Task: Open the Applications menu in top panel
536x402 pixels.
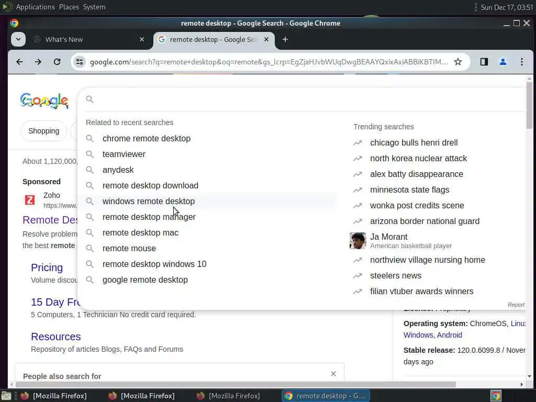Action: click(x=35, y=7)
